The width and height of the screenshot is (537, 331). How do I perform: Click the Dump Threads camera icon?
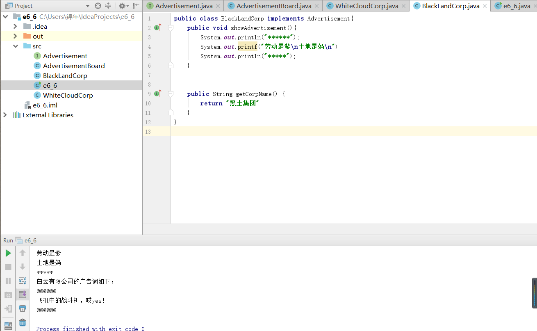click(8, 295)
